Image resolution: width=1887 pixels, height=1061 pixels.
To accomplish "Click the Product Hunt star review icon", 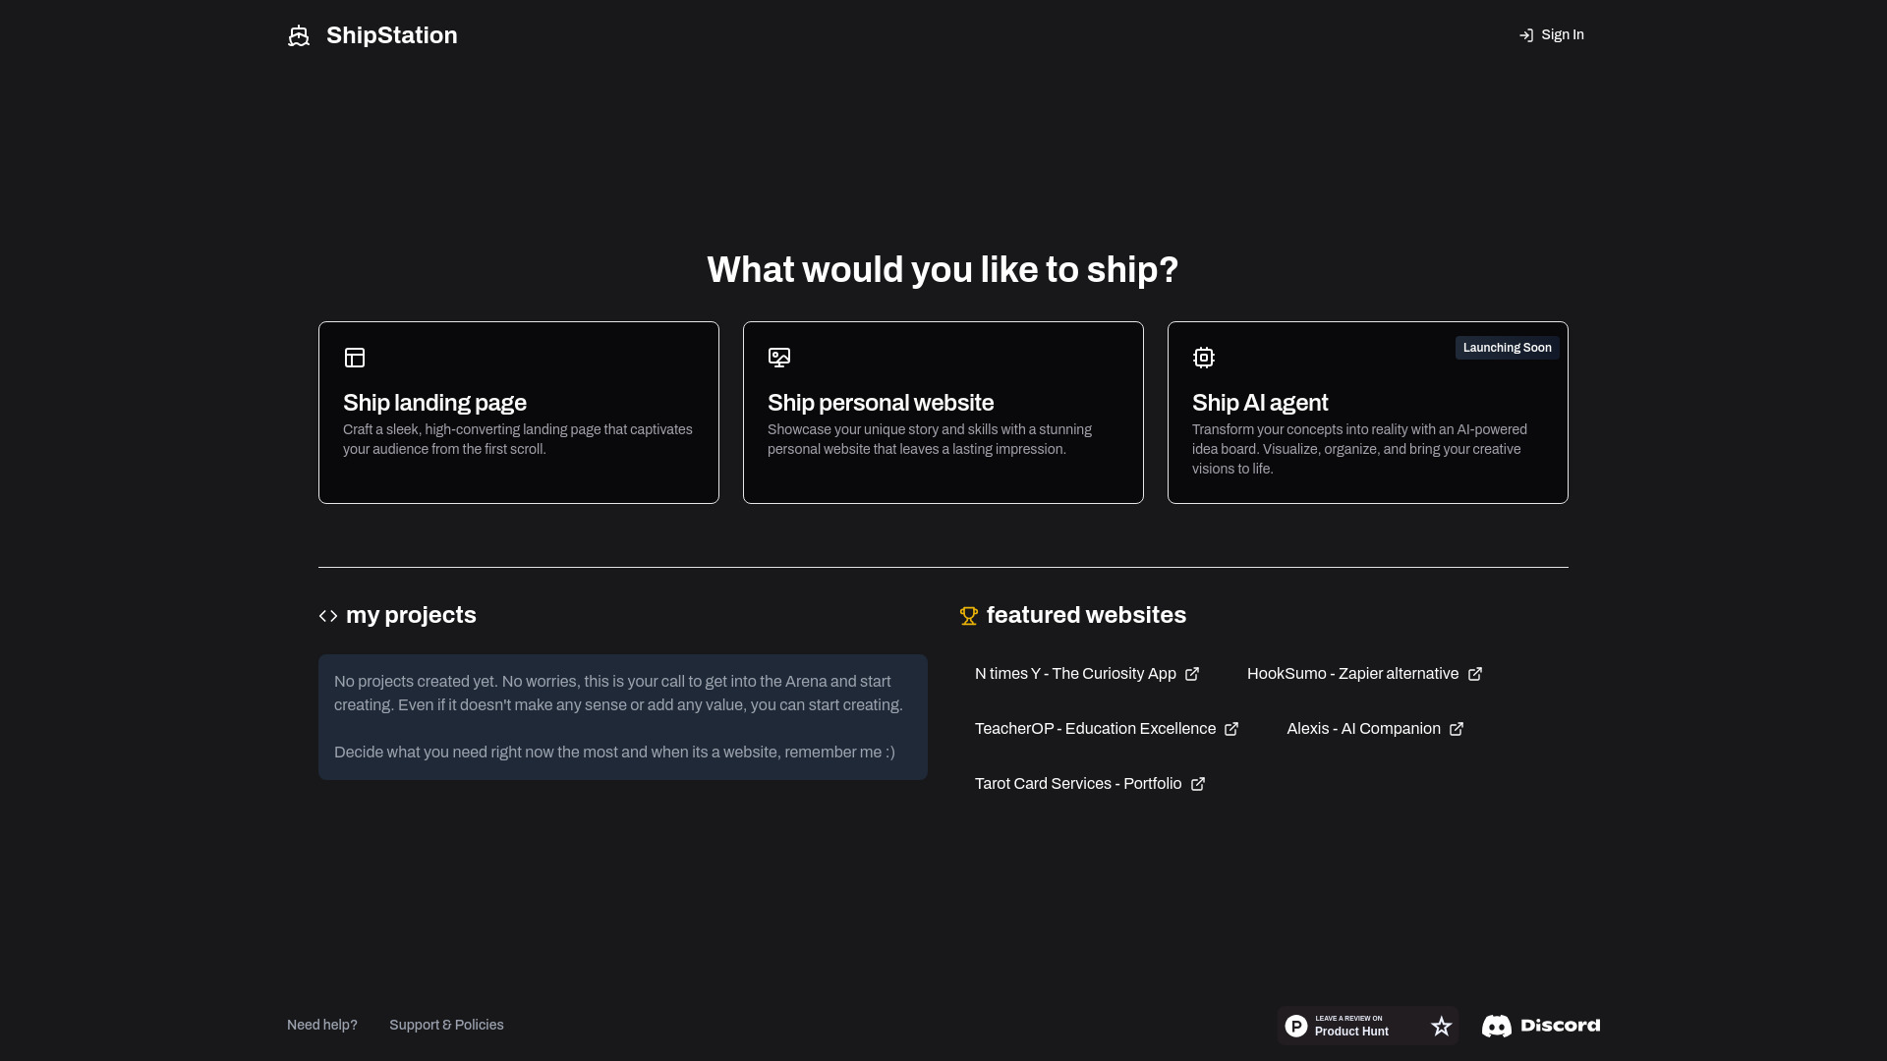I will (x=1441, y=1026).
